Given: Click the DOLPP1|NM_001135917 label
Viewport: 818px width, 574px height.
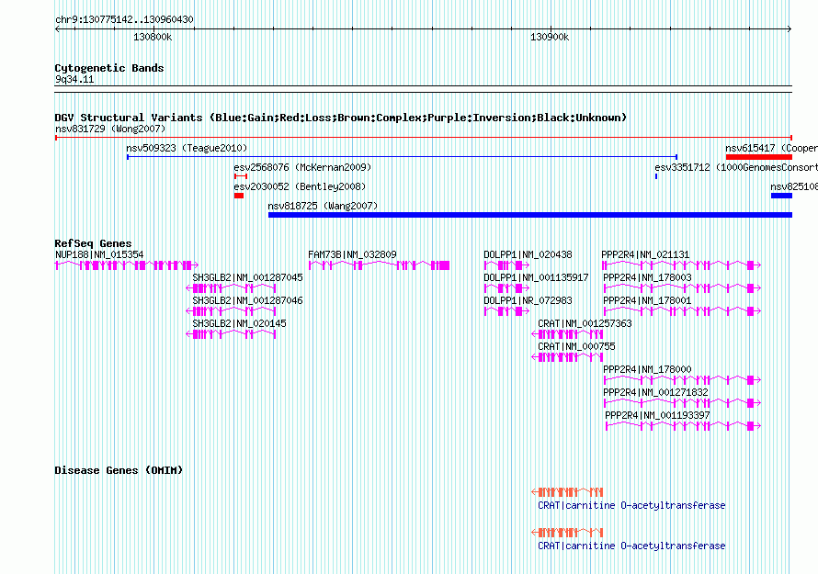Looking at the screenshot, I should 536,277.
